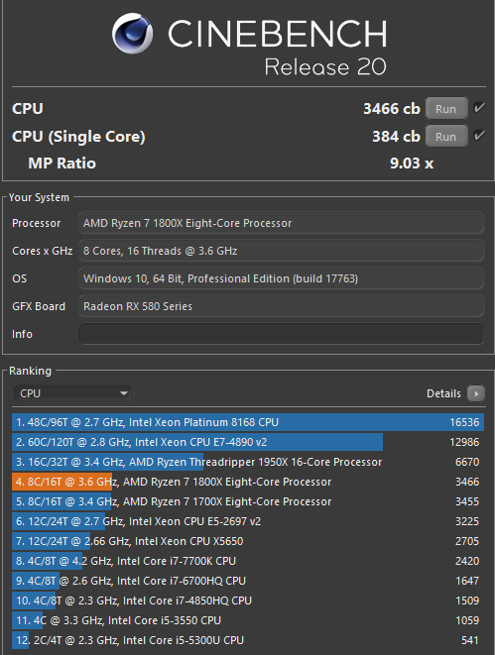Screen dimensions: 495x655
Task: Click the OS information field
Action: (281, 278)
